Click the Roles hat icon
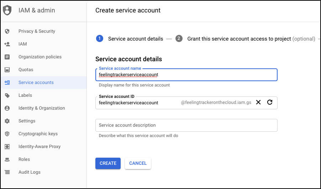This screenshot has width=321, height=189. 7,159
